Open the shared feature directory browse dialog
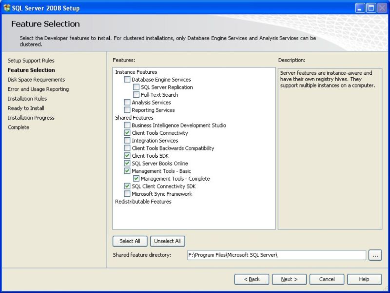Image resolution: width=390 pixels, height=293 pixels. tap(375, 254)
